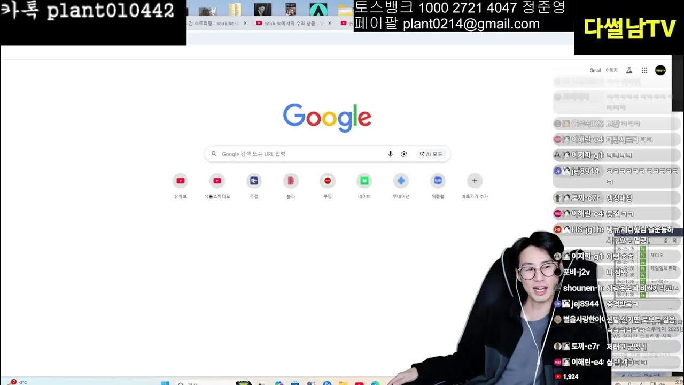Click the AI 모드 button

point(431,154)
